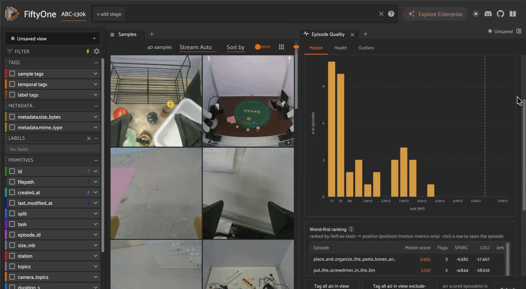Add a new panel next to Episode Quality
Image resolution: width=526 pixels, height=289 pixels.
pos(365,34)
